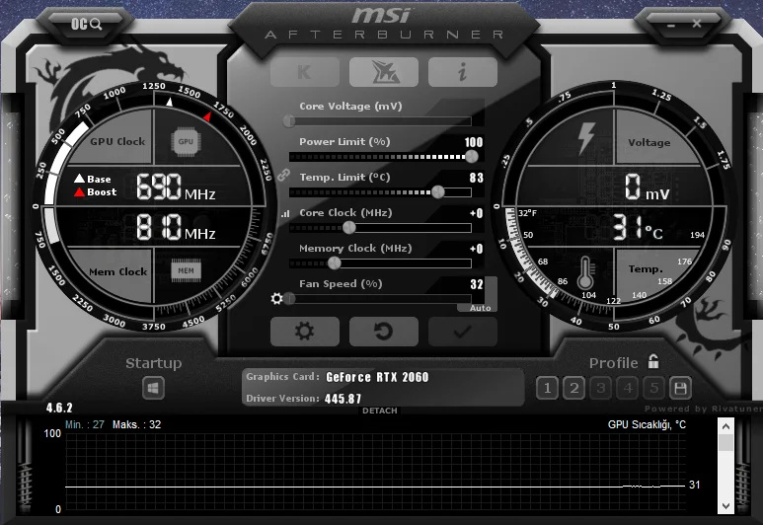
Task: Toggle Auto fan speed mode
Action: point(480,308)
